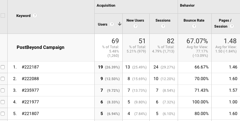Click the descending sort arrow beside Users
240x121 pixels.
(x=120, y=24)
